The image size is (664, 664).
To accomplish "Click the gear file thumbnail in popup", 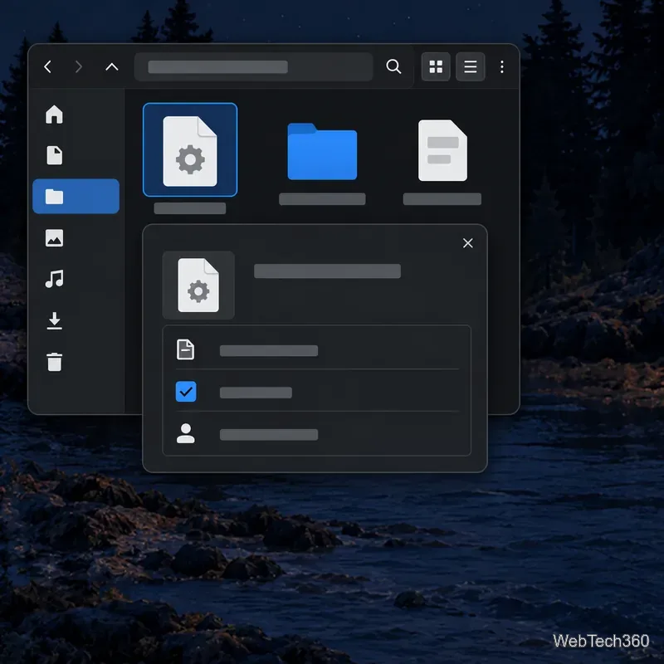I will tap(198, 285).
